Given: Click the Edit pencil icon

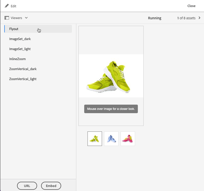Looking at the screenshot, I should coord(7,6).
